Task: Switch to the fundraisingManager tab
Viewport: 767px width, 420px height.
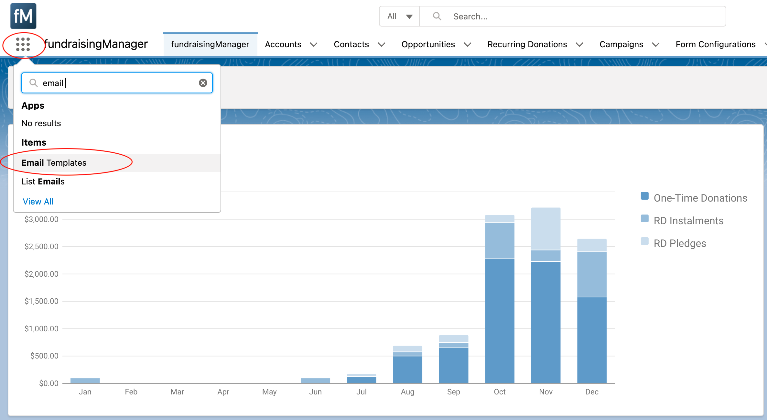Action: point(210,44)
